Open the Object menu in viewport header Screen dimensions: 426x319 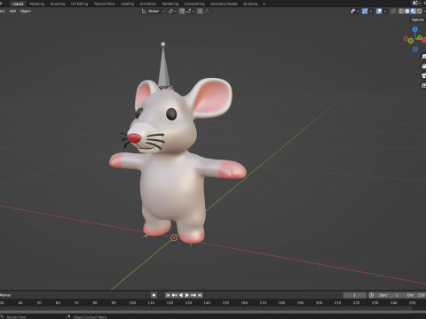(26, 12)
